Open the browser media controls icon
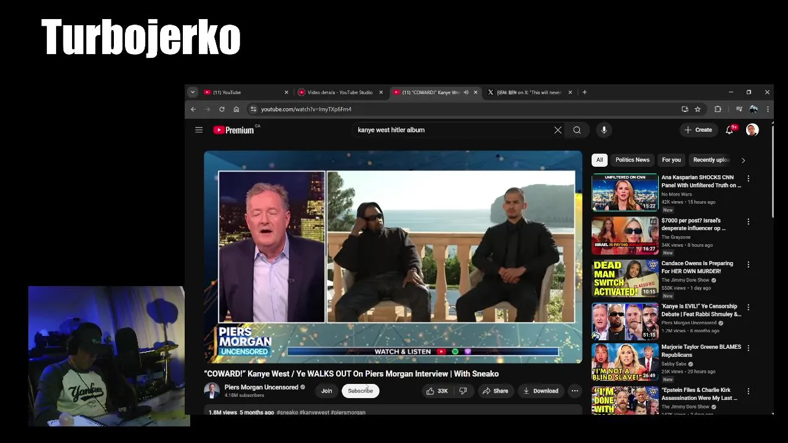 pos(739,109)
